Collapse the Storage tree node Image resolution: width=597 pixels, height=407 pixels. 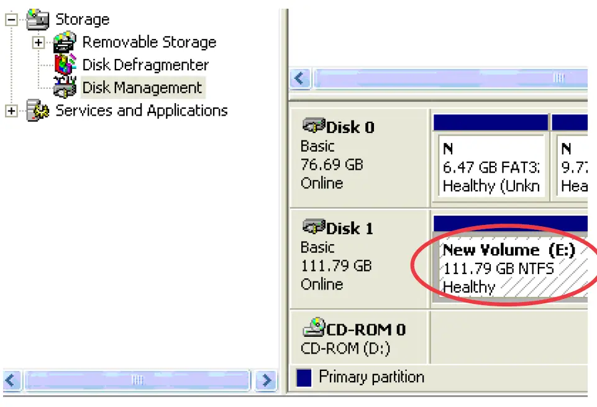pos(11,19)
